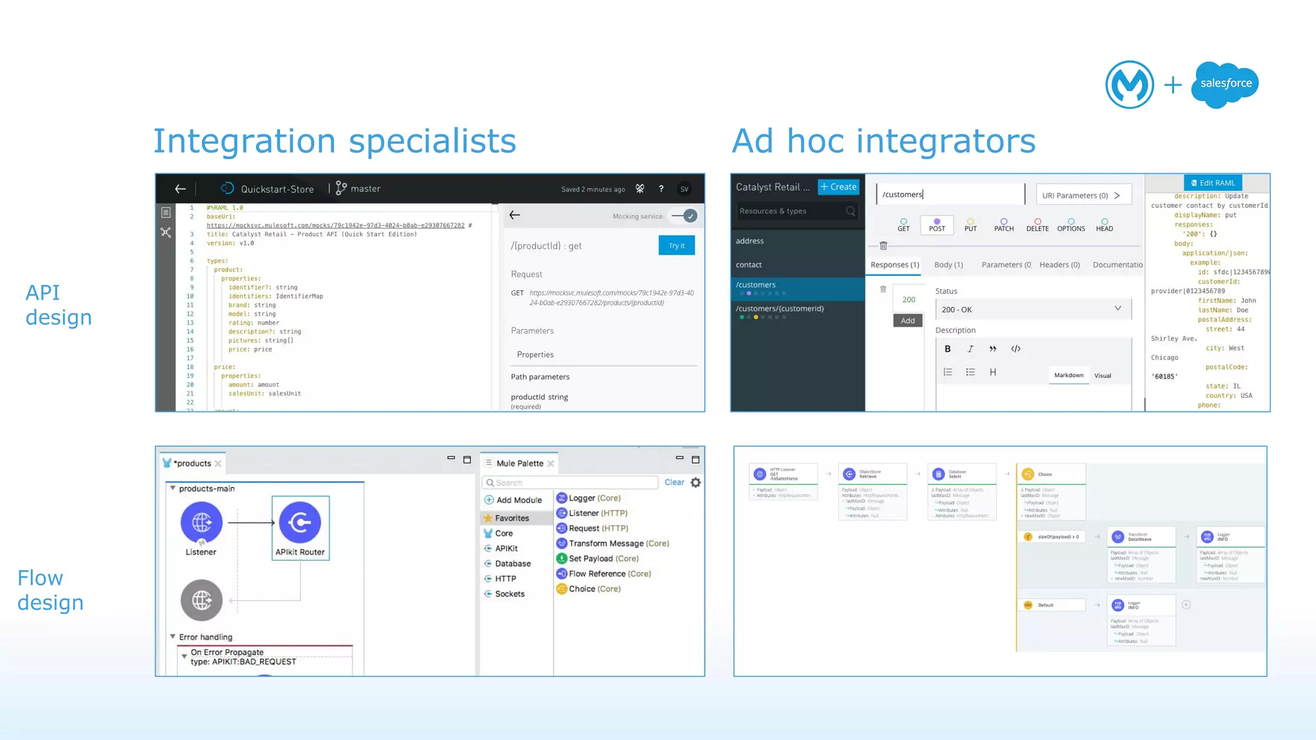Select the GET method

click(x=903, y=225)
